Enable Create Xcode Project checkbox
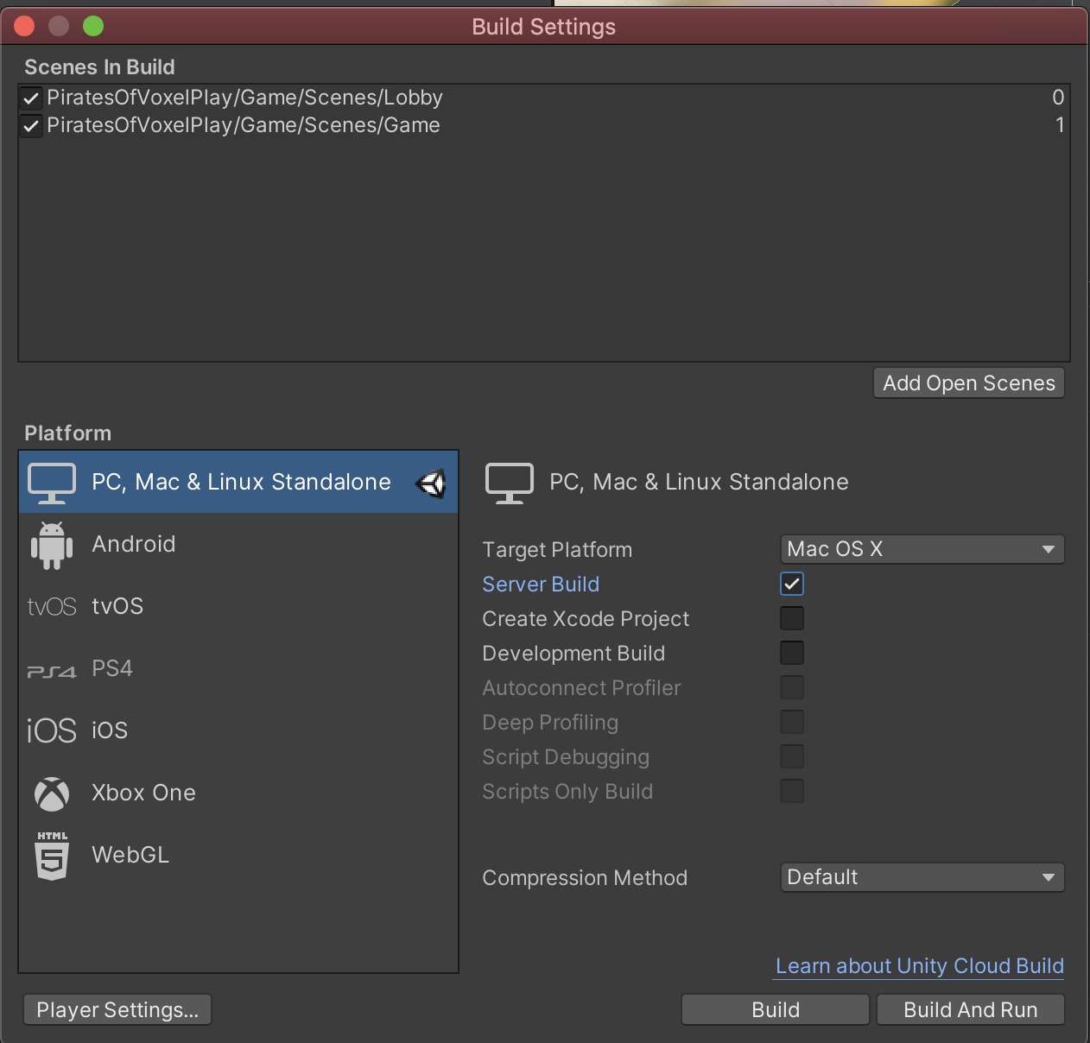Screen dimensions: 1090x1043 click(792, 618)
